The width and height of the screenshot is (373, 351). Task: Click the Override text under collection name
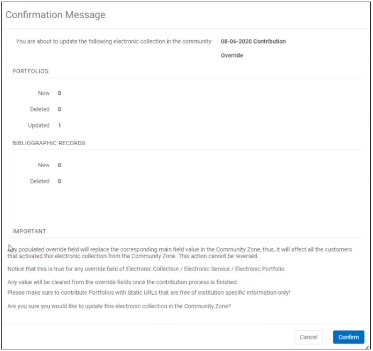pyautogui.click(x=232, y=55)
